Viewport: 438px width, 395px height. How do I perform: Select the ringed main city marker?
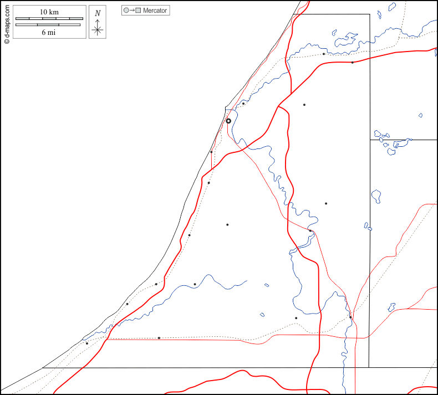pos(228,121)
